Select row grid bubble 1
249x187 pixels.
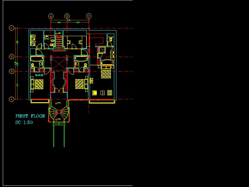point(12,28)
